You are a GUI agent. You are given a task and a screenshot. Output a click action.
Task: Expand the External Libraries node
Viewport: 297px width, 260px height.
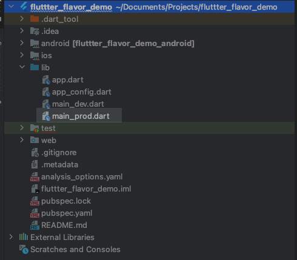tap(11, 237)
